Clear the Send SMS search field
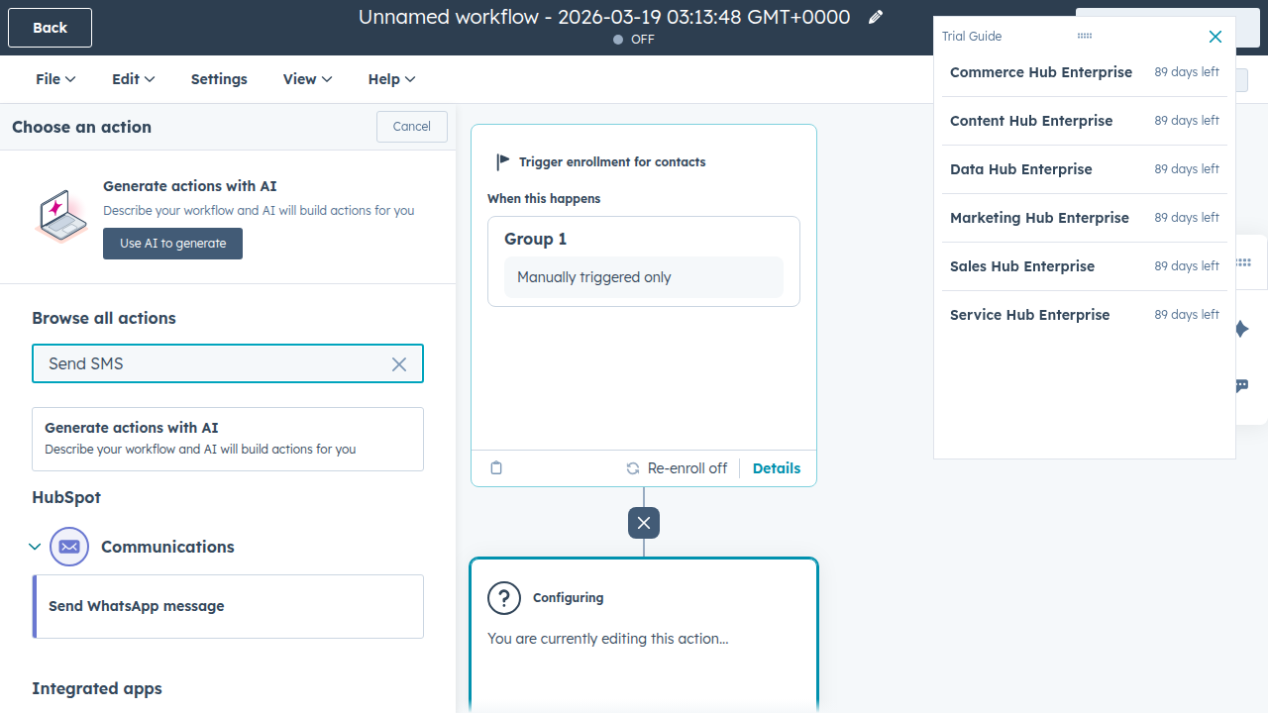Viewport: 1268px width, 713px height. click(x=398, y=363)
